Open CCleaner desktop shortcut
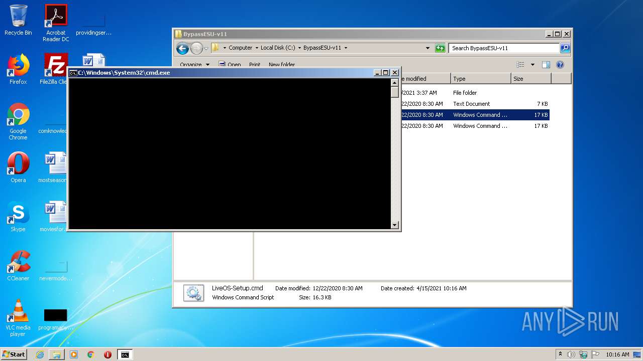Screen dimensions: 643x361 tap(18, 266)
